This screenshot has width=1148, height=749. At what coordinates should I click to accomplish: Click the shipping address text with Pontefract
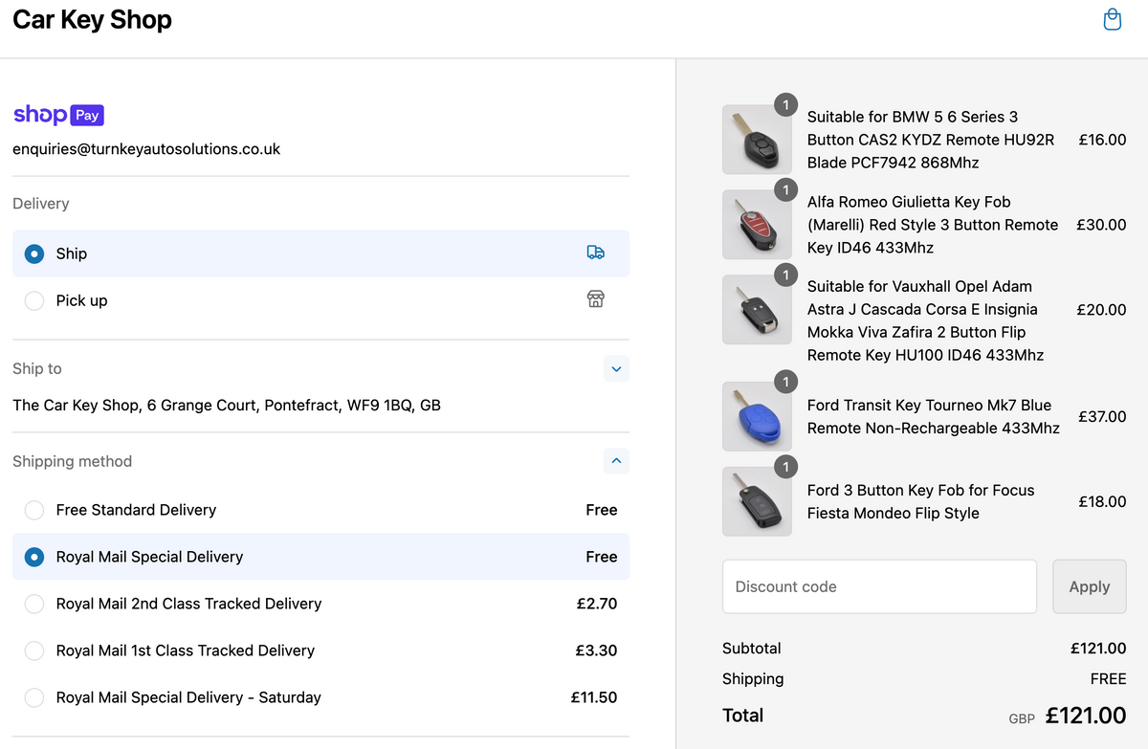coord(227,406)
